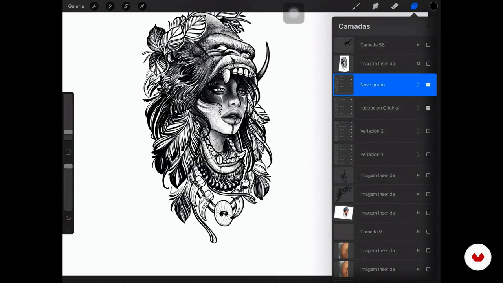Show the Imagem Inserida layer with photo of person
The height and width of the screenshot is (283, 503).
click(428, 213)
